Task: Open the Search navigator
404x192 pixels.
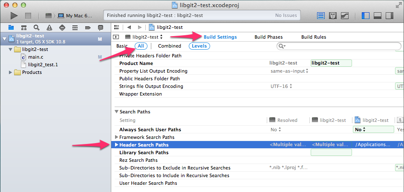Action: pos(37,28)
